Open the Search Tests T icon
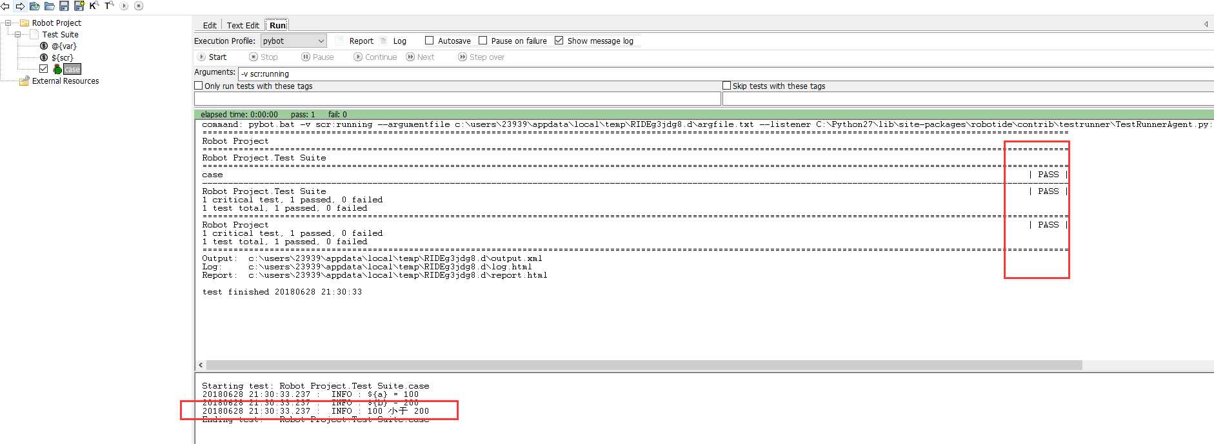Screen dimensions: 1214x444 [x=109, y=5]
